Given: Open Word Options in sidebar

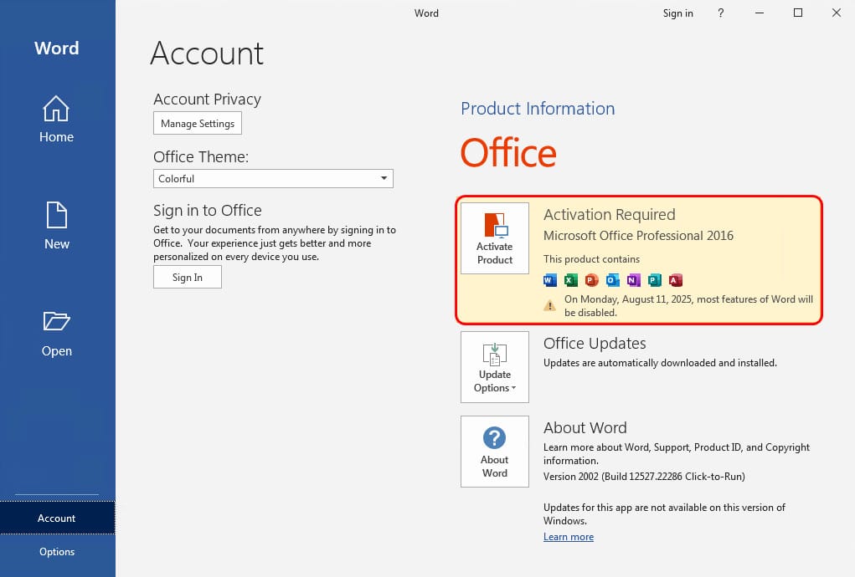Looking at the screenshot, I should (x=57, y=551).
